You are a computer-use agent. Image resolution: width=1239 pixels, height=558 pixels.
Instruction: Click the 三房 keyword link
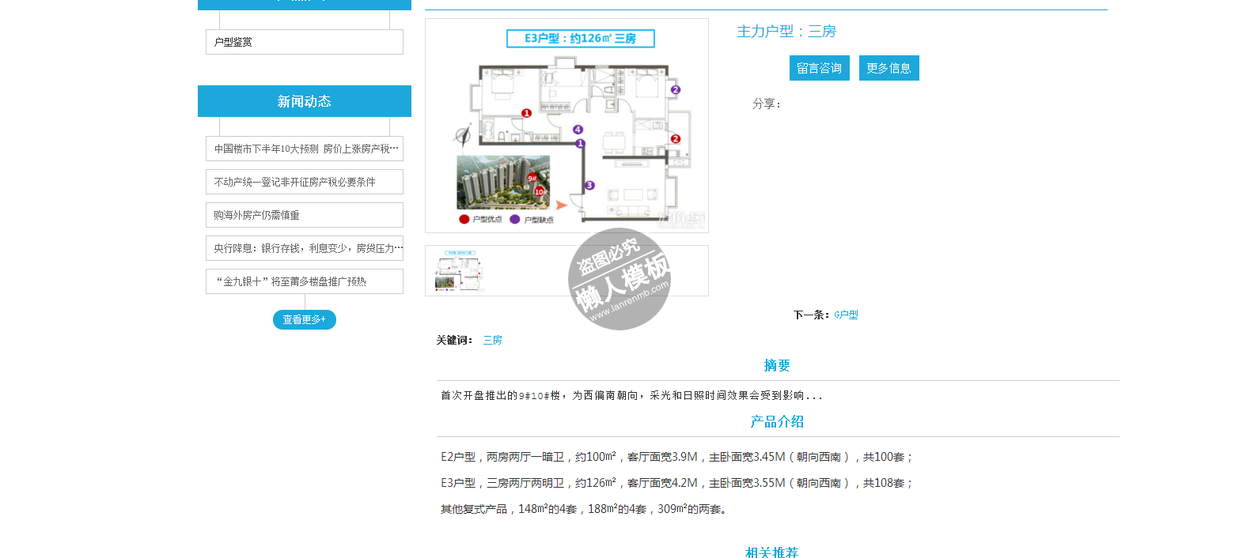pos(492,340)
